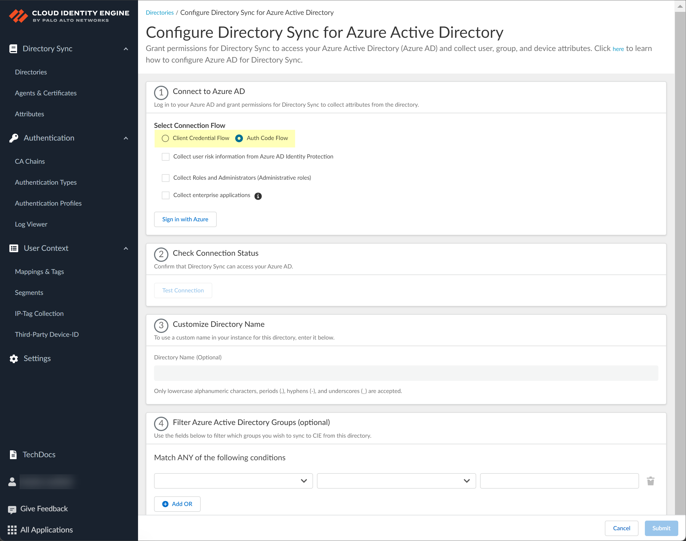Screen dimensions: 686x541
Task: Click the Authentication key icon
Action: [x=14, y=138]
